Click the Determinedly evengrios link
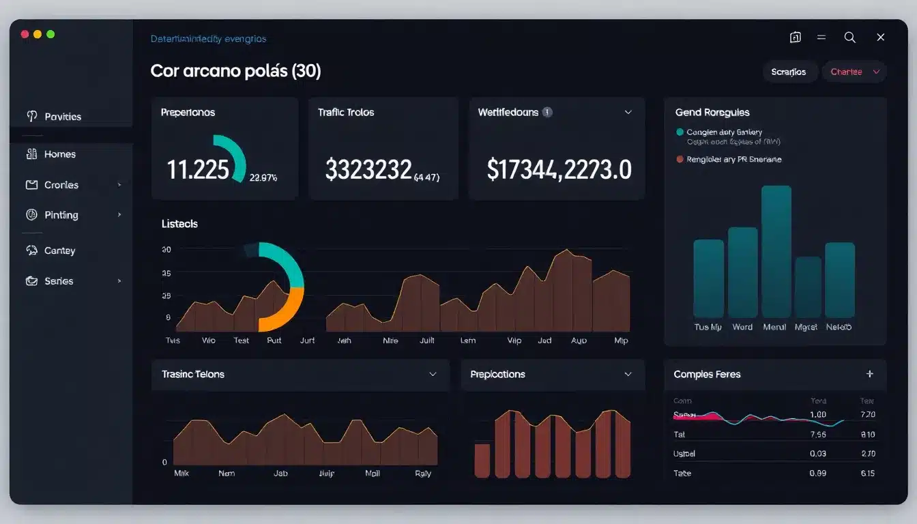 [209, 38]
